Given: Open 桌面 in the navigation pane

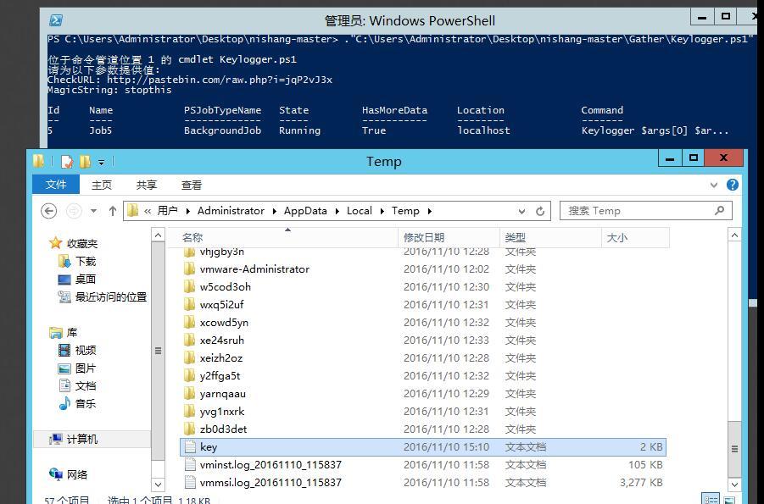Looking at the screenshot, I should [x=86, y=279].
